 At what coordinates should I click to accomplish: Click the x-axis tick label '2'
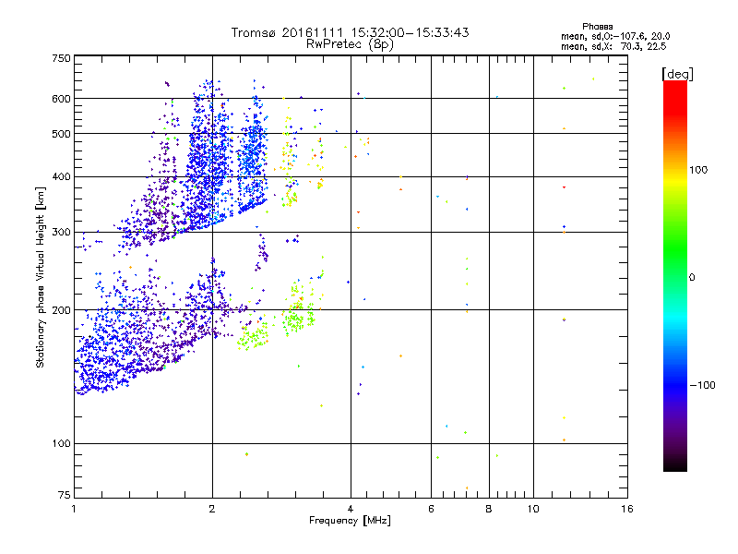212,509
